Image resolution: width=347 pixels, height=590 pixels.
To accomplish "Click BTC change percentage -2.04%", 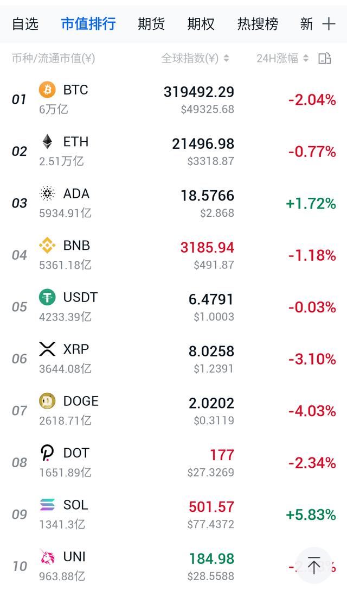I will pos(312,99).
